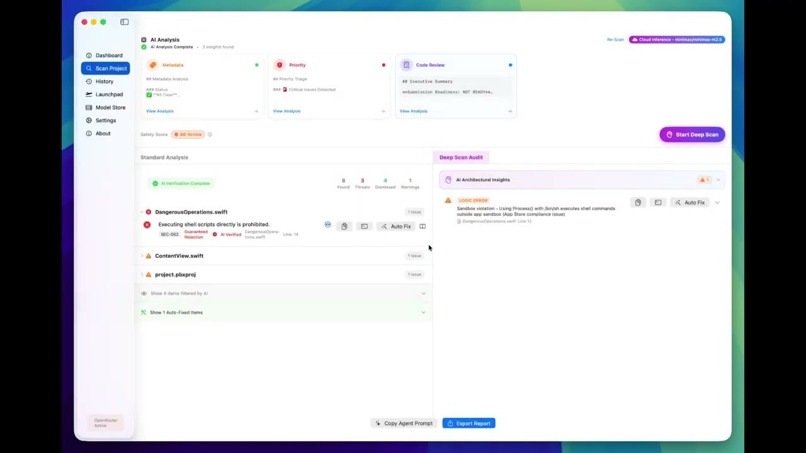Click the Priority card shield icon
Image resolution: width=806 pixels, height=453 pixels.
[279, 65]
